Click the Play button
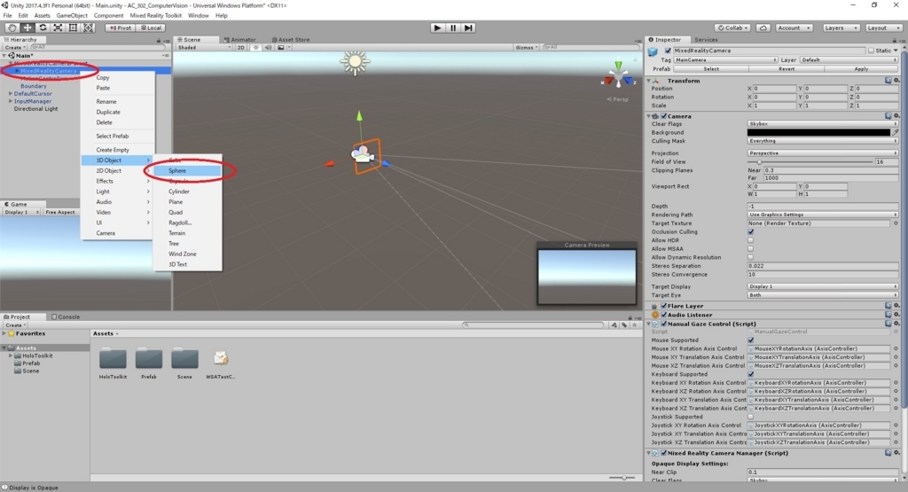This screenshot has height=492, width=908. pos(438,27)
